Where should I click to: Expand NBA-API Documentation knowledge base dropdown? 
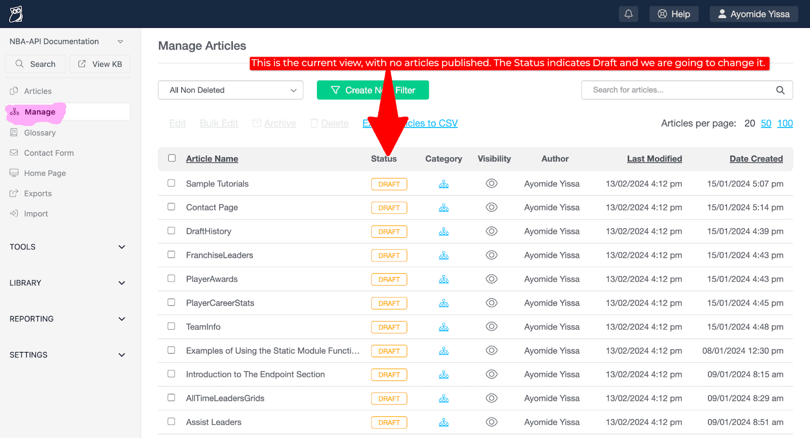coord(66,41)
